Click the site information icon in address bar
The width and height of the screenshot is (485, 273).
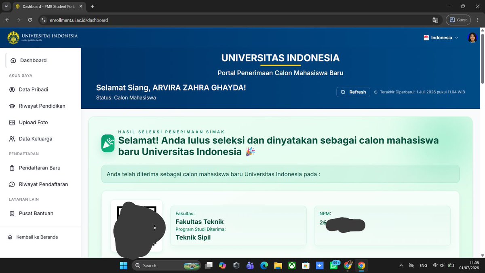(x=44, y=20)
